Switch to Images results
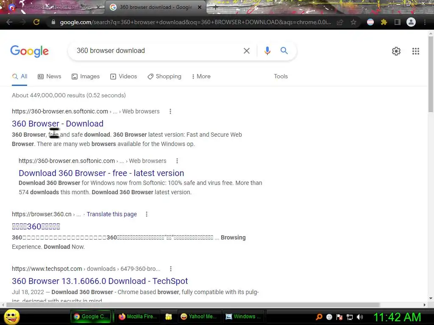Screen dimensions: 434x325 pyautogui.click(x=86, y=77)
